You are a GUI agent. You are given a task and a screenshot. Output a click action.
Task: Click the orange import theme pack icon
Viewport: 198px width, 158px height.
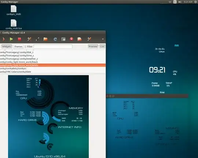click(x=80, y=39)
